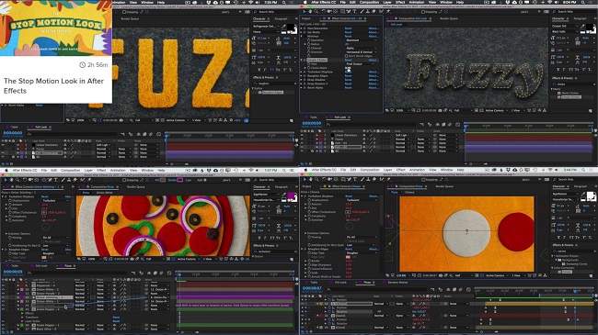This screenshot has width=598, height=335.
Task: Click the purple fill color swatch in Character panel
Action: click(291, 195)
